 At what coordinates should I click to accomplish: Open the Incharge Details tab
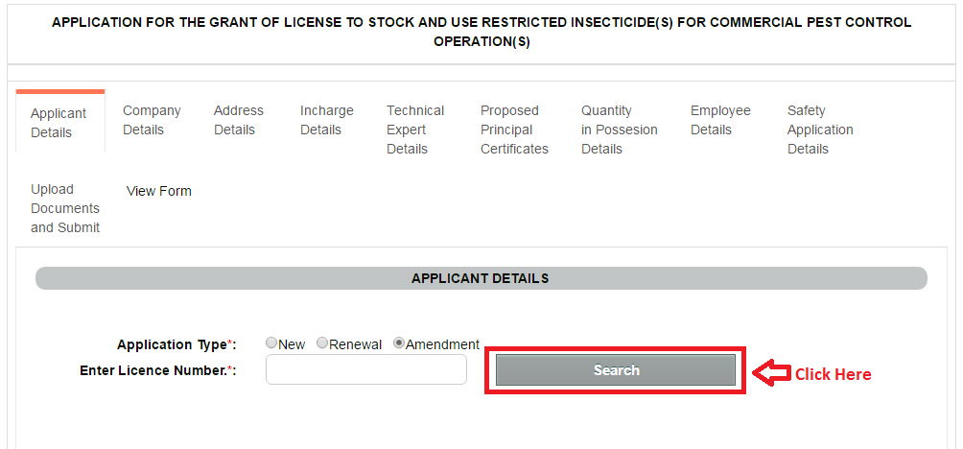click(327, 120)
